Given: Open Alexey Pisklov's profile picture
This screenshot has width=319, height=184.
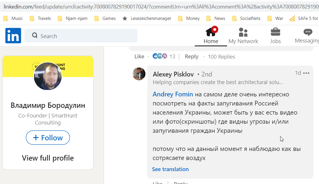Looking at the screenshot, I should coord(139,74).
